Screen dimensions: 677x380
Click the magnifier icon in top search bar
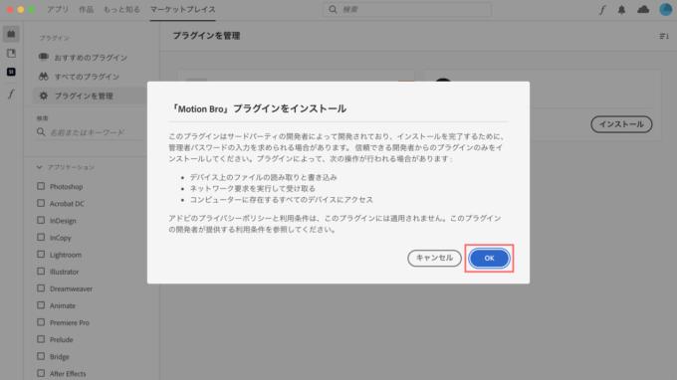tap(333, 10)
